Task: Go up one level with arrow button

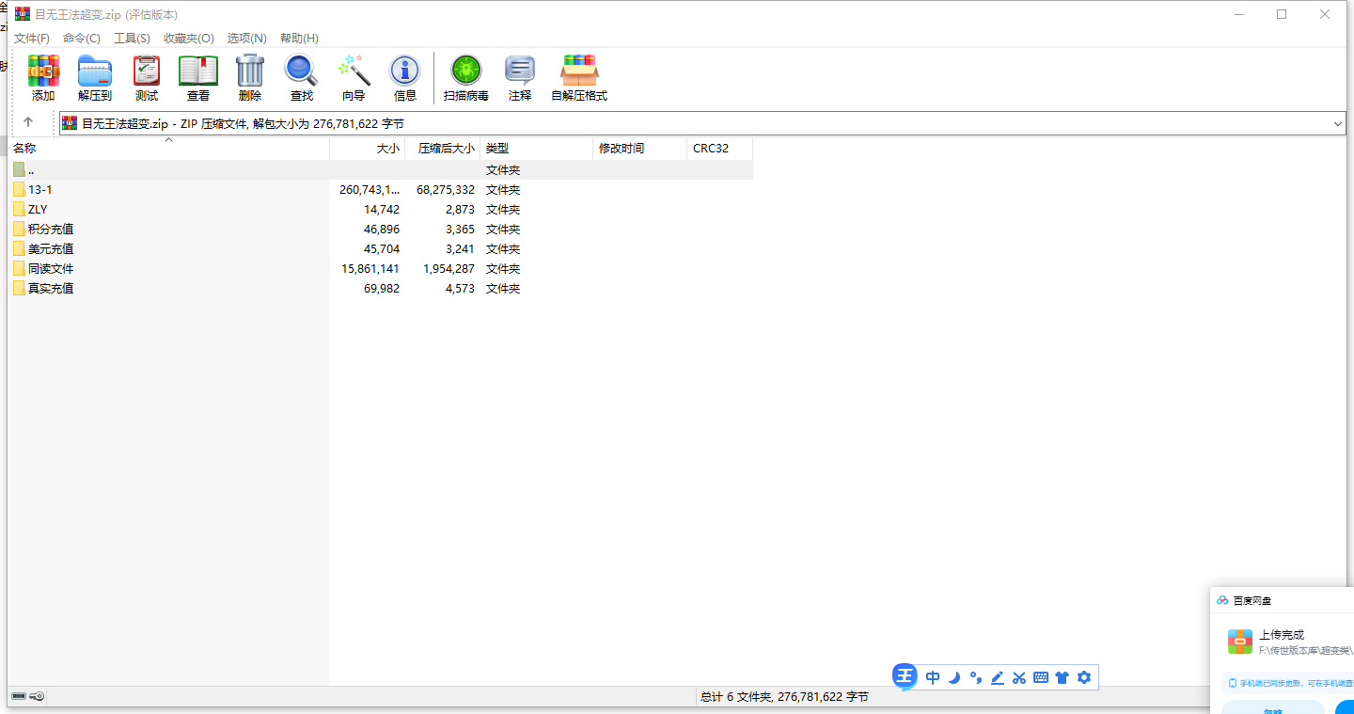Action: point(28,122)
